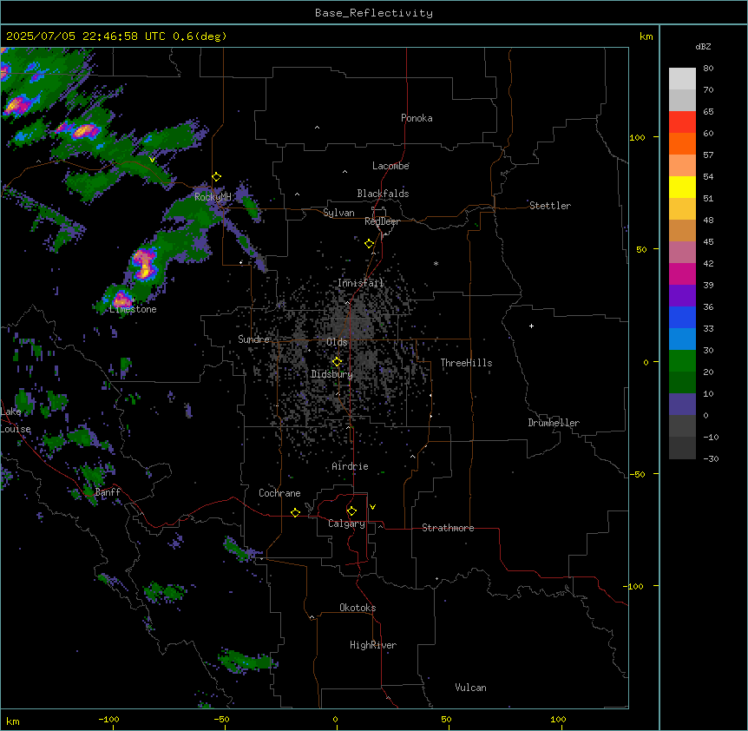Select the purple 36-39 dBZ legend swatch
748x731 pixels.
682,295
